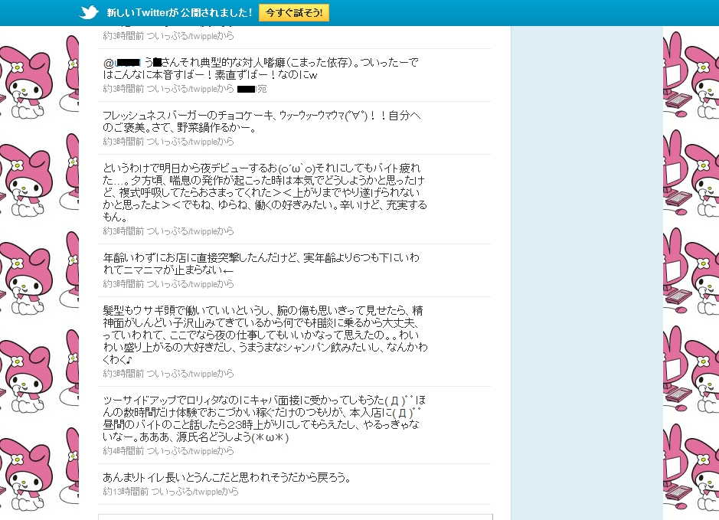
Task: Open the 宛 in-reply-to link under the 対人嗜癖 tweet
Action: coord(252,89)
